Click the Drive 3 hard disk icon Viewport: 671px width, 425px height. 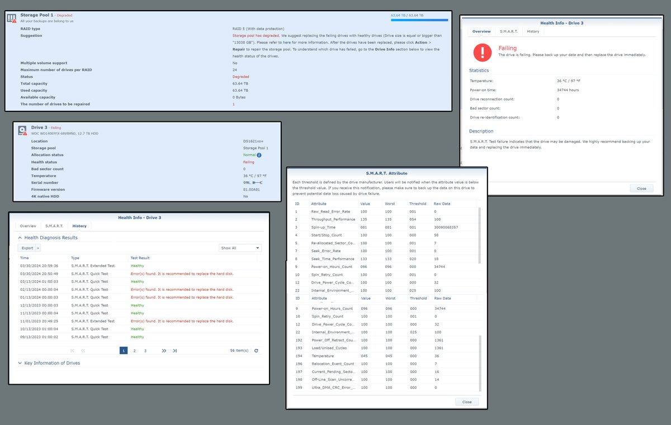[22, 130]
